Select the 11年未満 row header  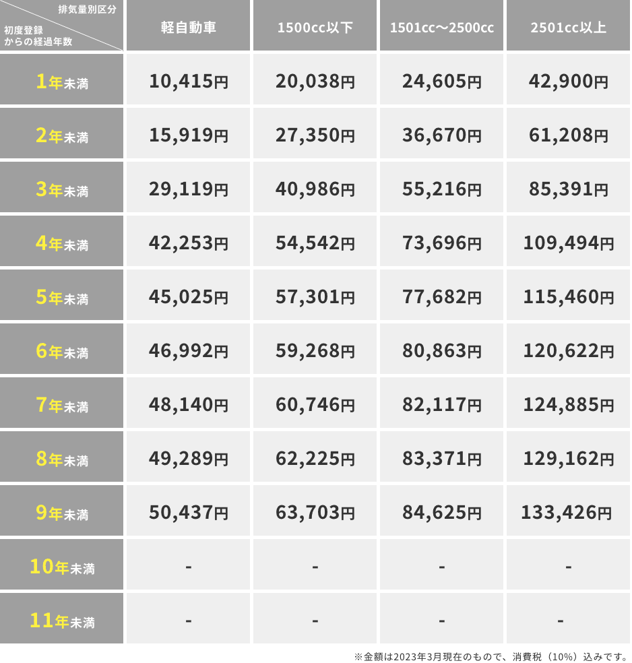pyautogui.click(x=62, y=621)
